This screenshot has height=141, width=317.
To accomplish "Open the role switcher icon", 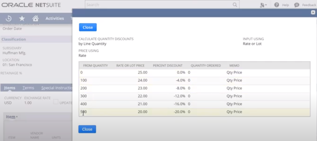I will [263, 5].
